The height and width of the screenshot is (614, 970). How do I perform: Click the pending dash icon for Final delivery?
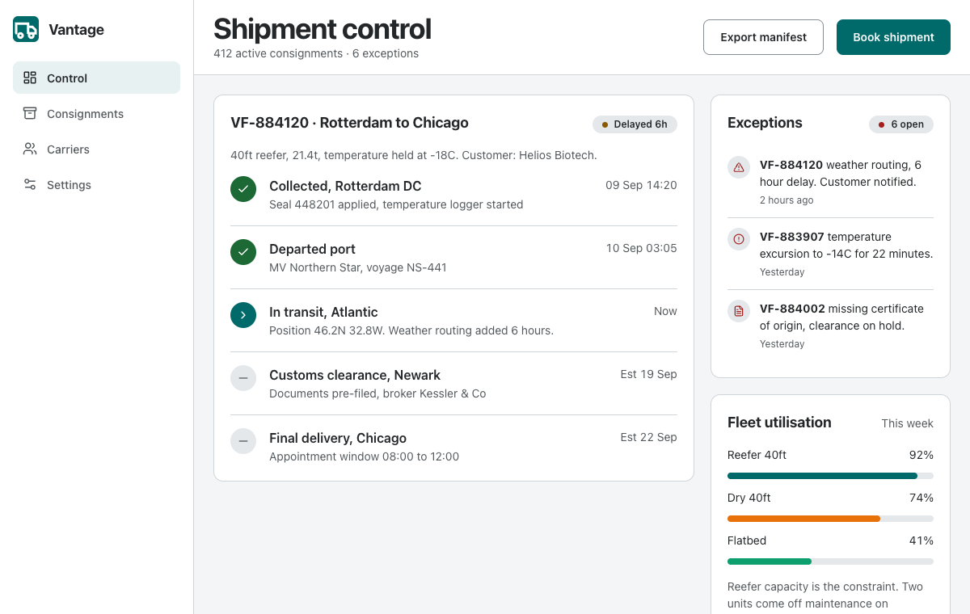[243, 441]
